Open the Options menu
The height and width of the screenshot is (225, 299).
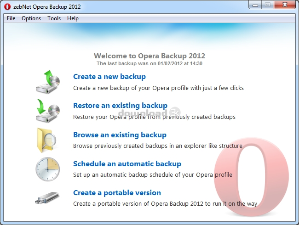pyautogui.click(x=31, y=18)
